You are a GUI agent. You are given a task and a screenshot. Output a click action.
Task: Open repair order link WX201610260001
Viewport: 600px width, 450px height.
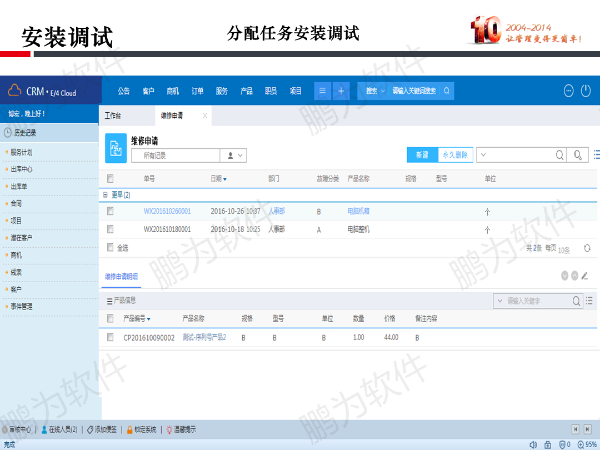(167, 211)
